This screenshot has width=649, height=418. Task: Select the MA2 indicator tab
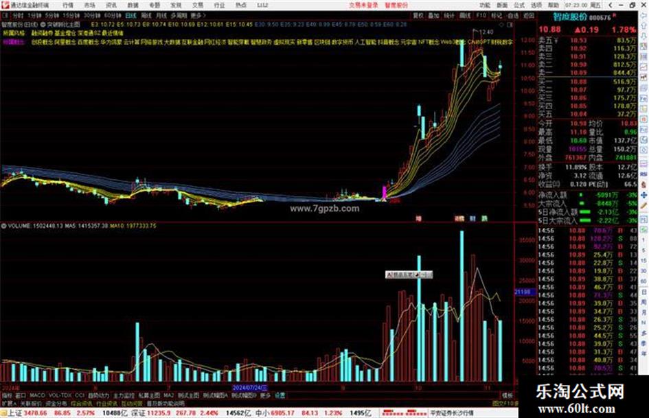[168, 395]
